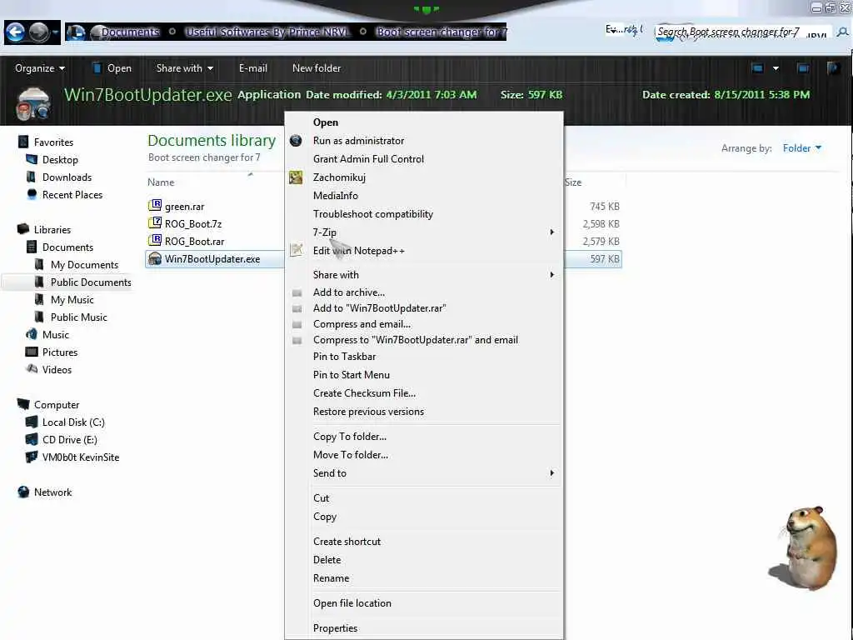Click the 2,598 KB size cell
This screenshot has width=853, height=640.
(x=601, y=223)
